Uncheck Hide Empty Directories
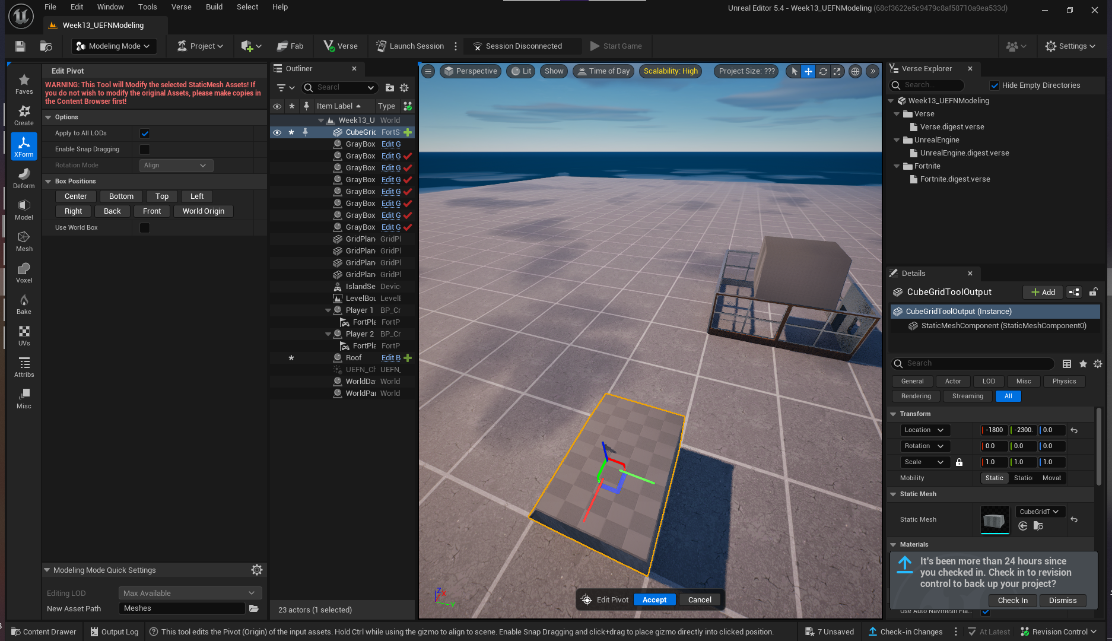Viewport: 1112px width, 641px height. [995, 85]
